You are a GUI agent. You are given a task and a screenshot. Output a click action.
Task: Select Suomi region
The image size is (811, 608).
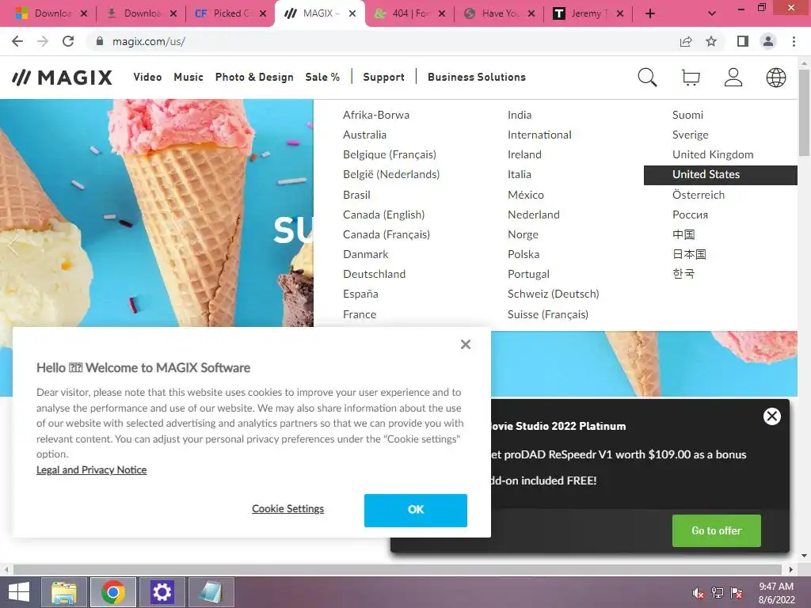point(687,115)
